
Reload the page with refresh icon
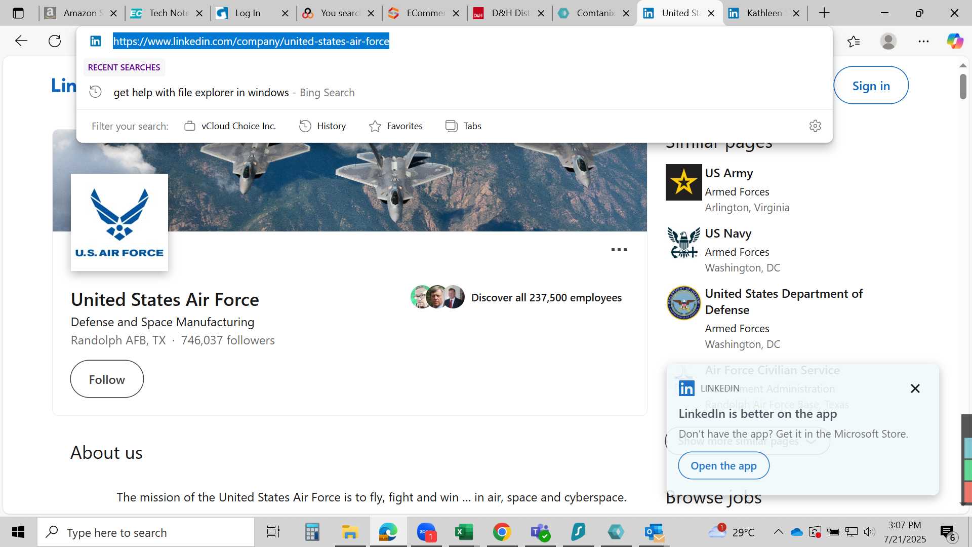55,41
